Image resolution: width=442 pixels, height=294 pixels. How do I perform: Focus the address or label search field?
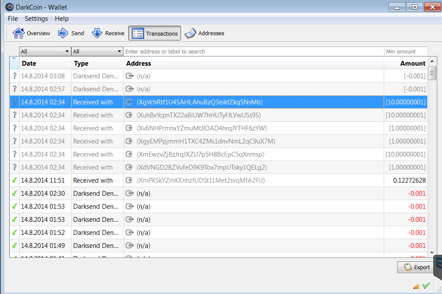[x=254, y=51]
